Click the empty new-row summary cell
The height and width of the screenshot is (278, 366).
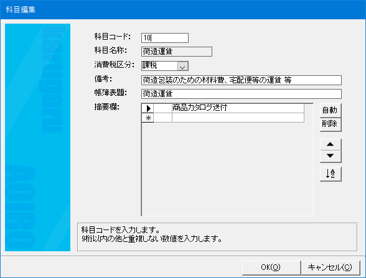coord(238,118)
